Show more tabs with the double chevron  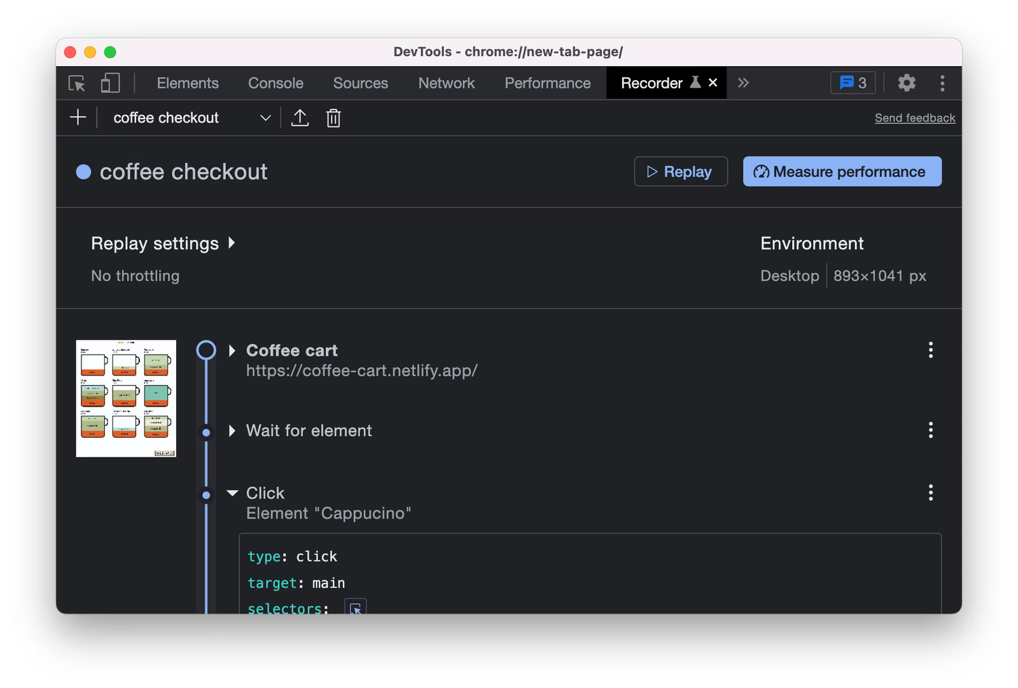[743, 83]
